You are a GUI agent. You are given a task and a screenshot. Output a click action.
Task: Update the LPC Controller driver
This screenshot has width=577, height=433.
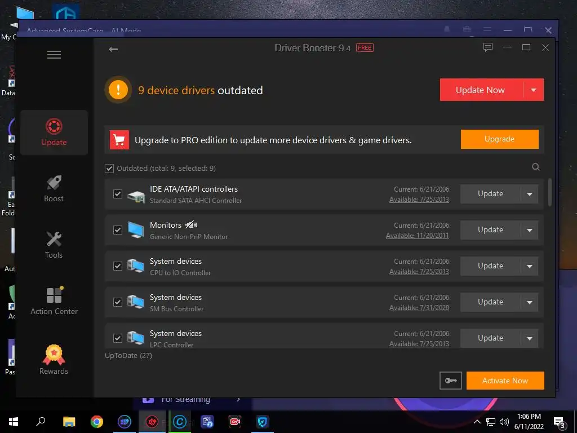[491, 338]
